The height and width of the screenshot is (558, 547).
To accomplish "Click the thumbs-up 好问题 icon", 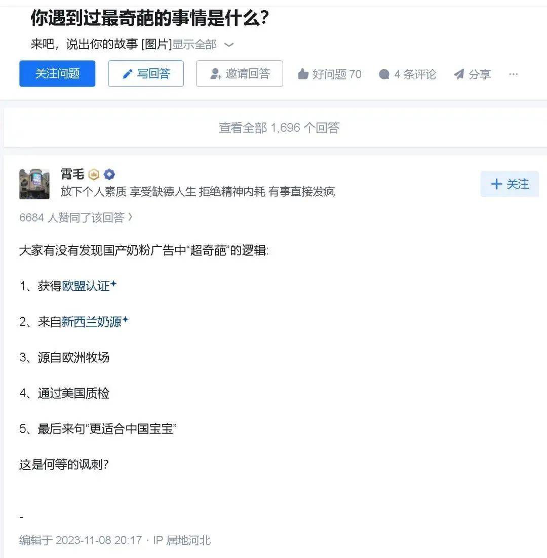I will [x=303, y=74].
